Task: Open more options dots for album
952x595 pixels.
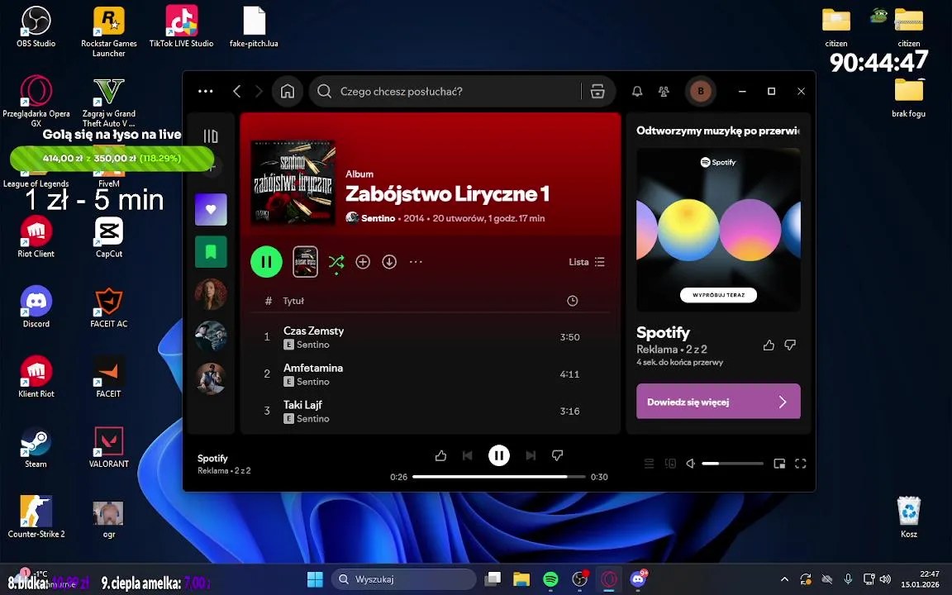Action: pos(416,262)
